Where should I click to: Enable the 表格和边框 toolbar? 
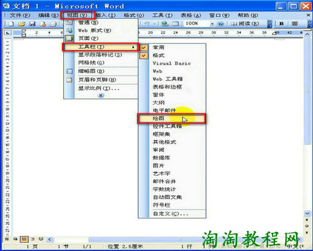(172, 87)
